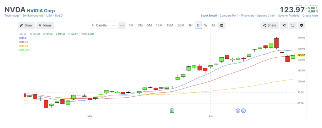Open the Financials link

point(247,16)
